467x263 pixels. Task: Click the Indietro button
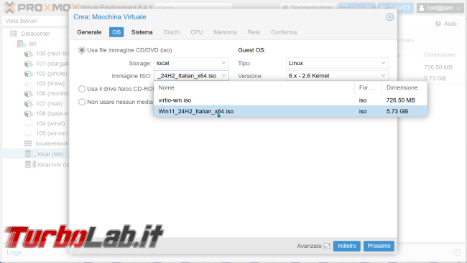click(347, 246)
